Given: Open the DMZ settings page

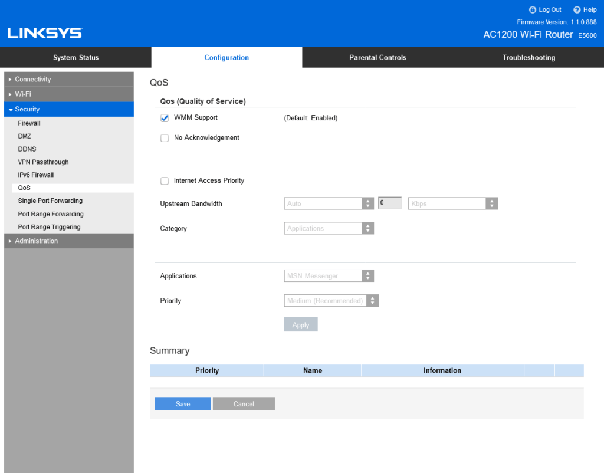Looking at the screenshot, I should (x=25, y=136).
